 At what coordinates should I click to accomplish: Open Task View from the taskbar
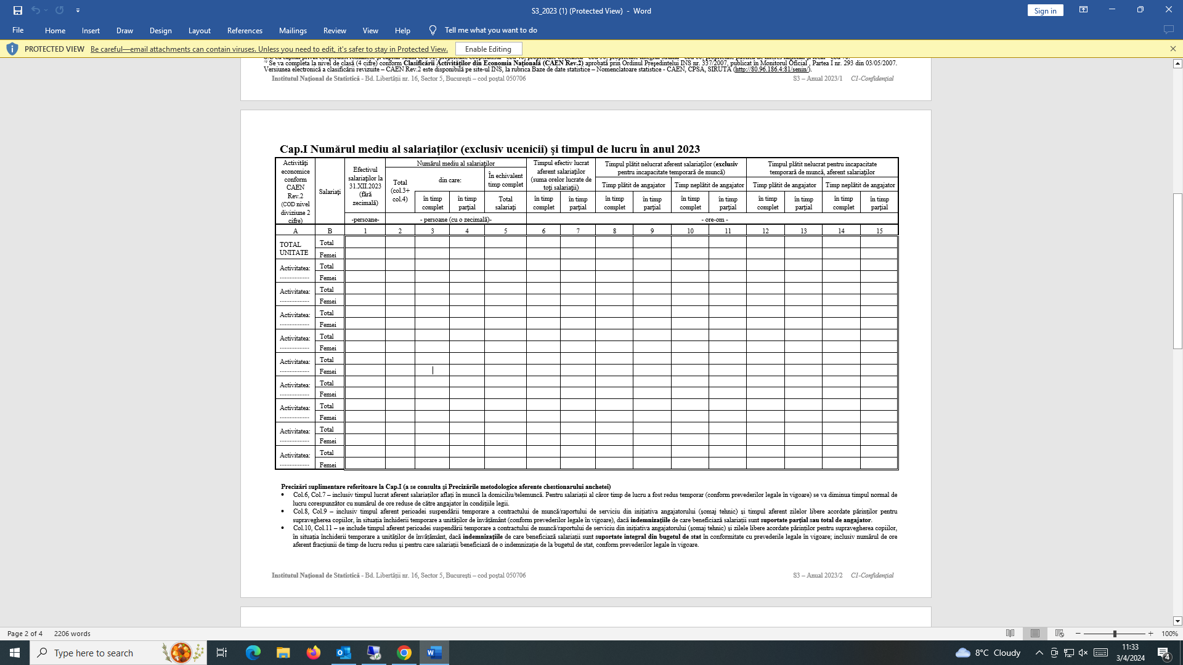tap(222, 653)
